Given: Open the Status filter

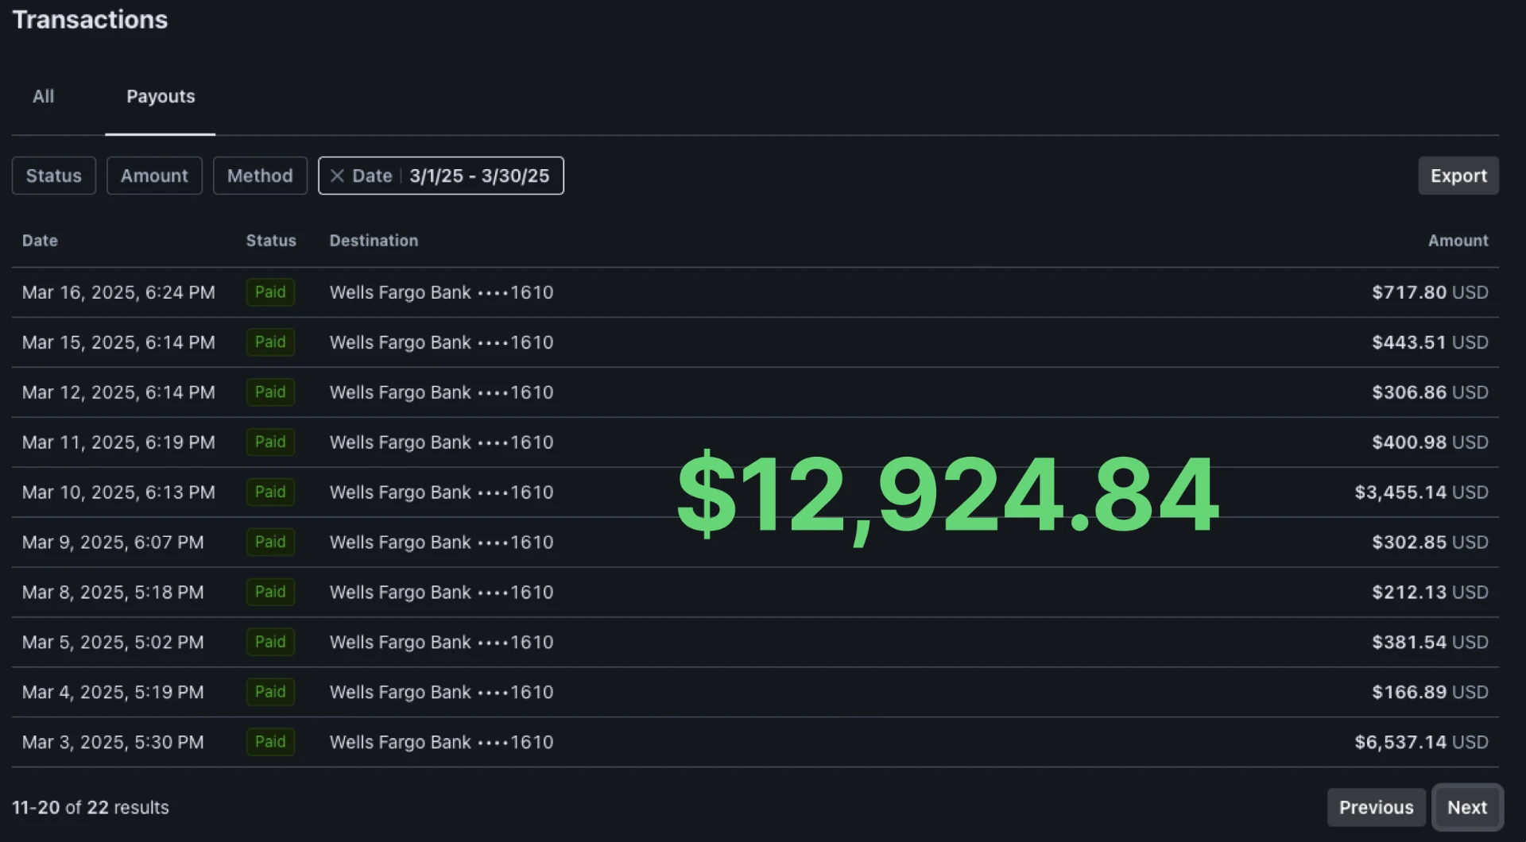Looking at the screenshot, I should (x=54, y=176).
